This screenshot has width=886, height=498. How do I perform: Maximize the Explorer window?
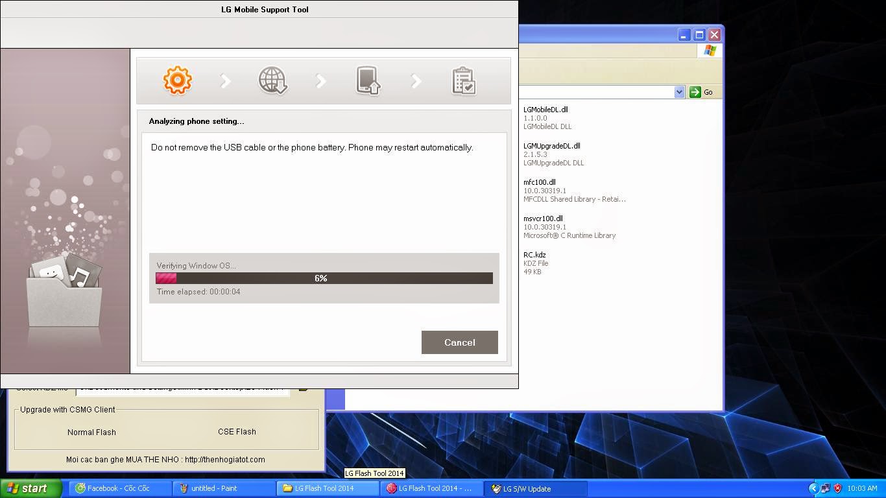point(699,35)
